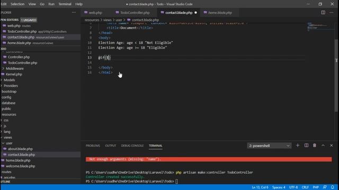Open the Go menu
The width and height of the screenshot is (339, 190).
click(x=42, y=4)
